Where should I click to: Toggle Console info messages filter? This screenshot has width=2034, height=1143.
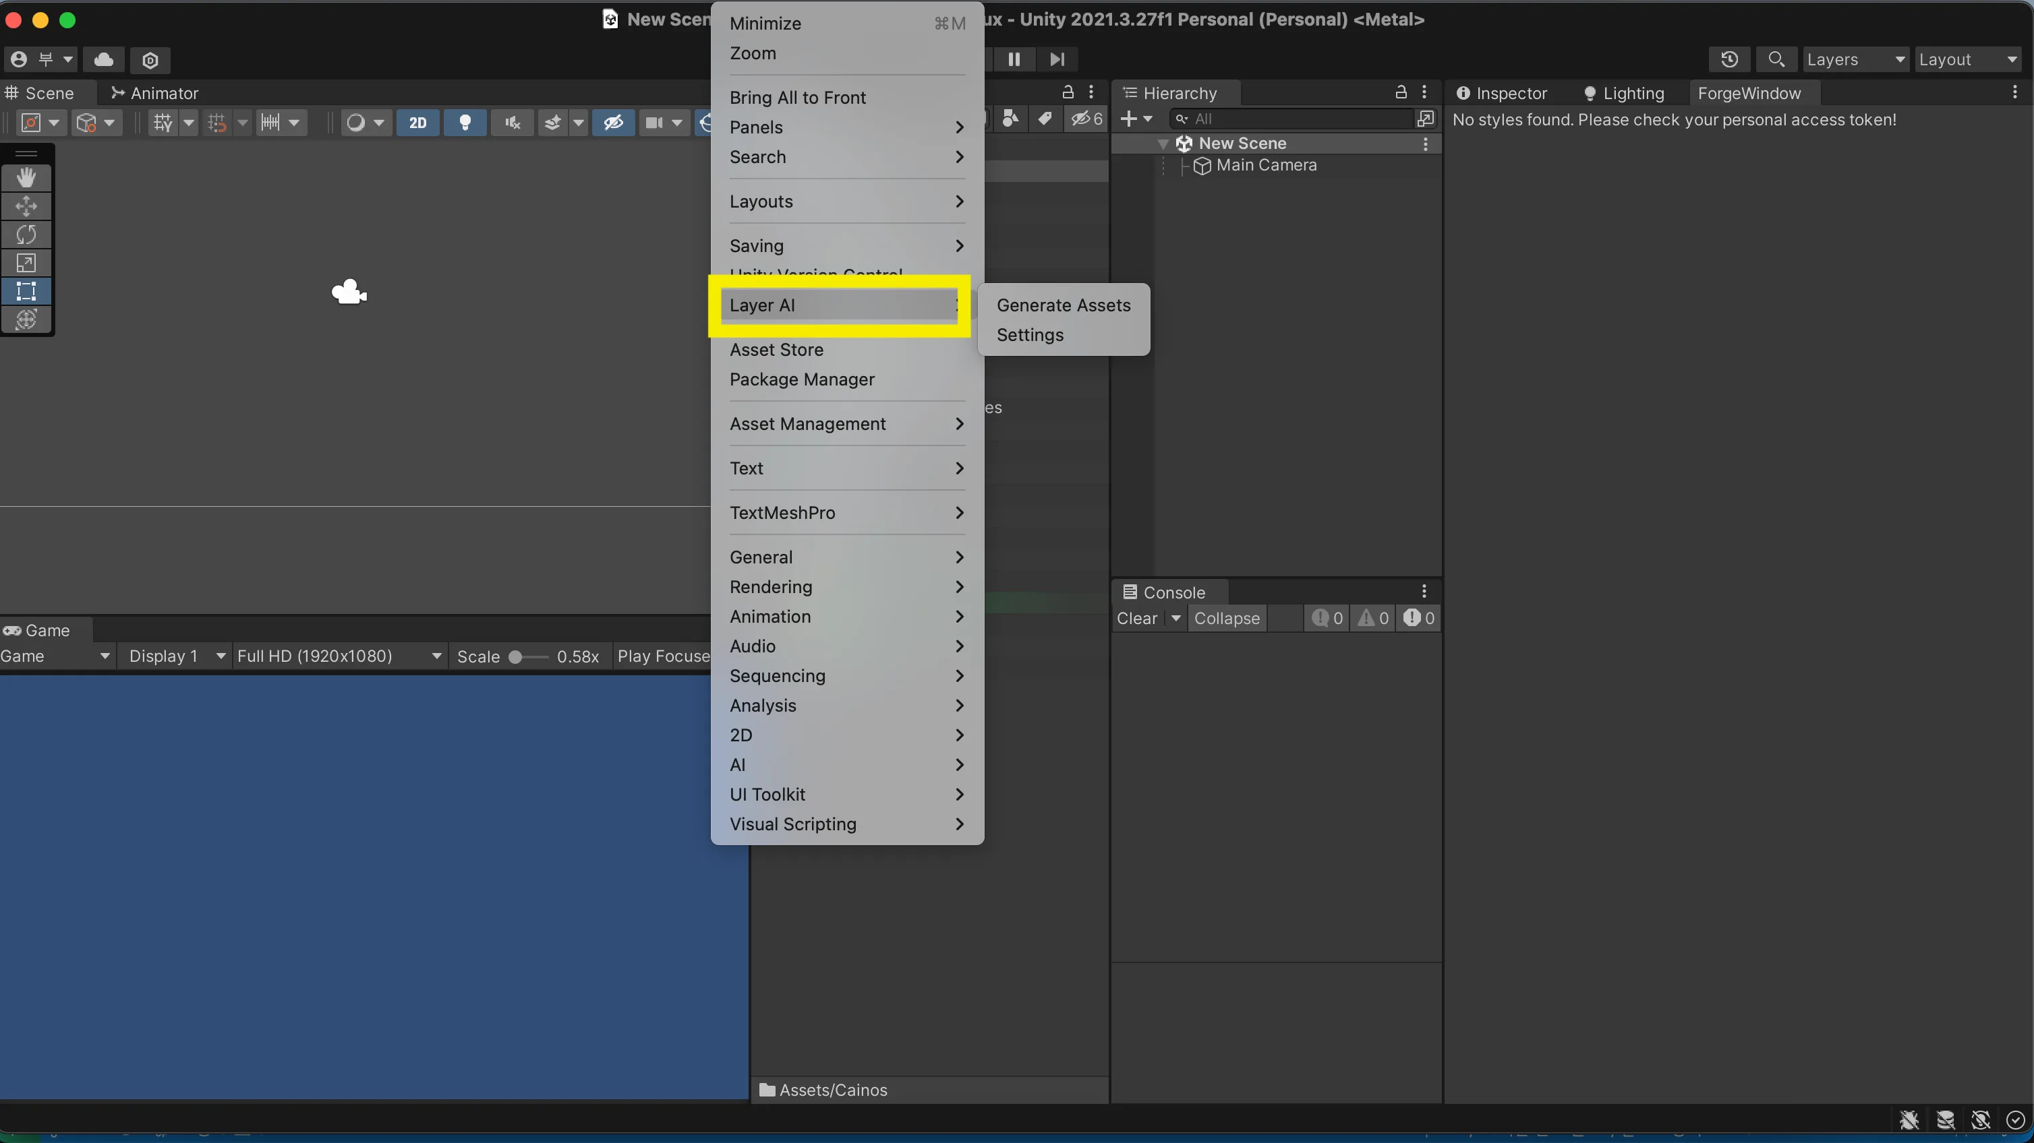(x=1327, y=619)
